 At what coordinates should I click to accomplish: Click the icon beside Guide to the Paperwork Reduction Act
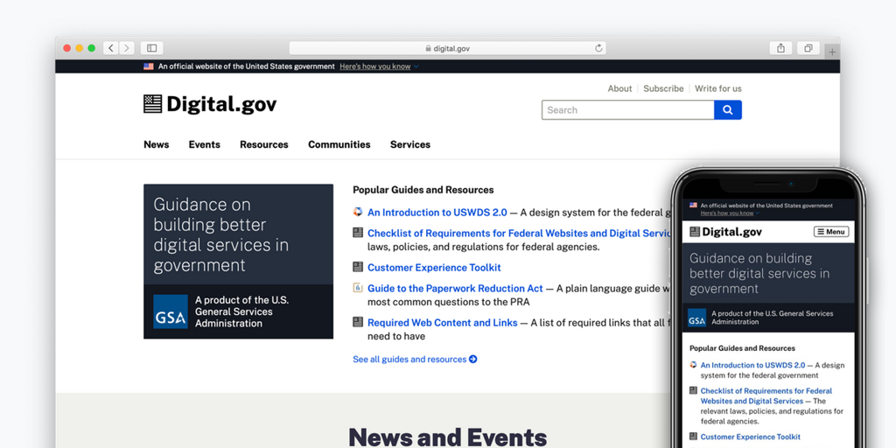coord(358,287)
